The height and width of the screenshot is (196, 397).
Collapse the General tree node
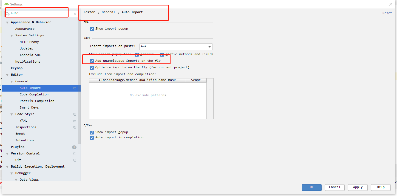pos(12,81)
